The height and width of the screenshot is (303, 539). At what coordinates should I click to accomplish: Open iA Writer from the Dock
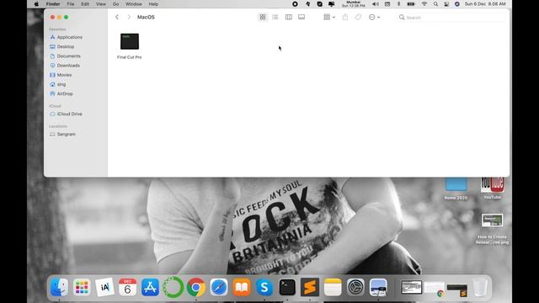pyautogui.click(x=104, y=287)
